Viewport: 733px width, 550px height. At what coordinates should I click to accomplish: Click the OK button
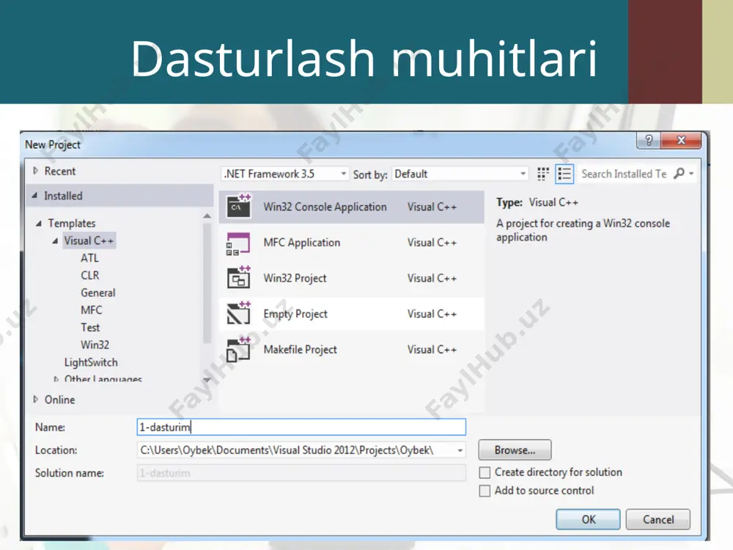click(588, 519)
